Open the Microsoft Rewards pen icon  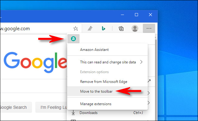[90, 28]
